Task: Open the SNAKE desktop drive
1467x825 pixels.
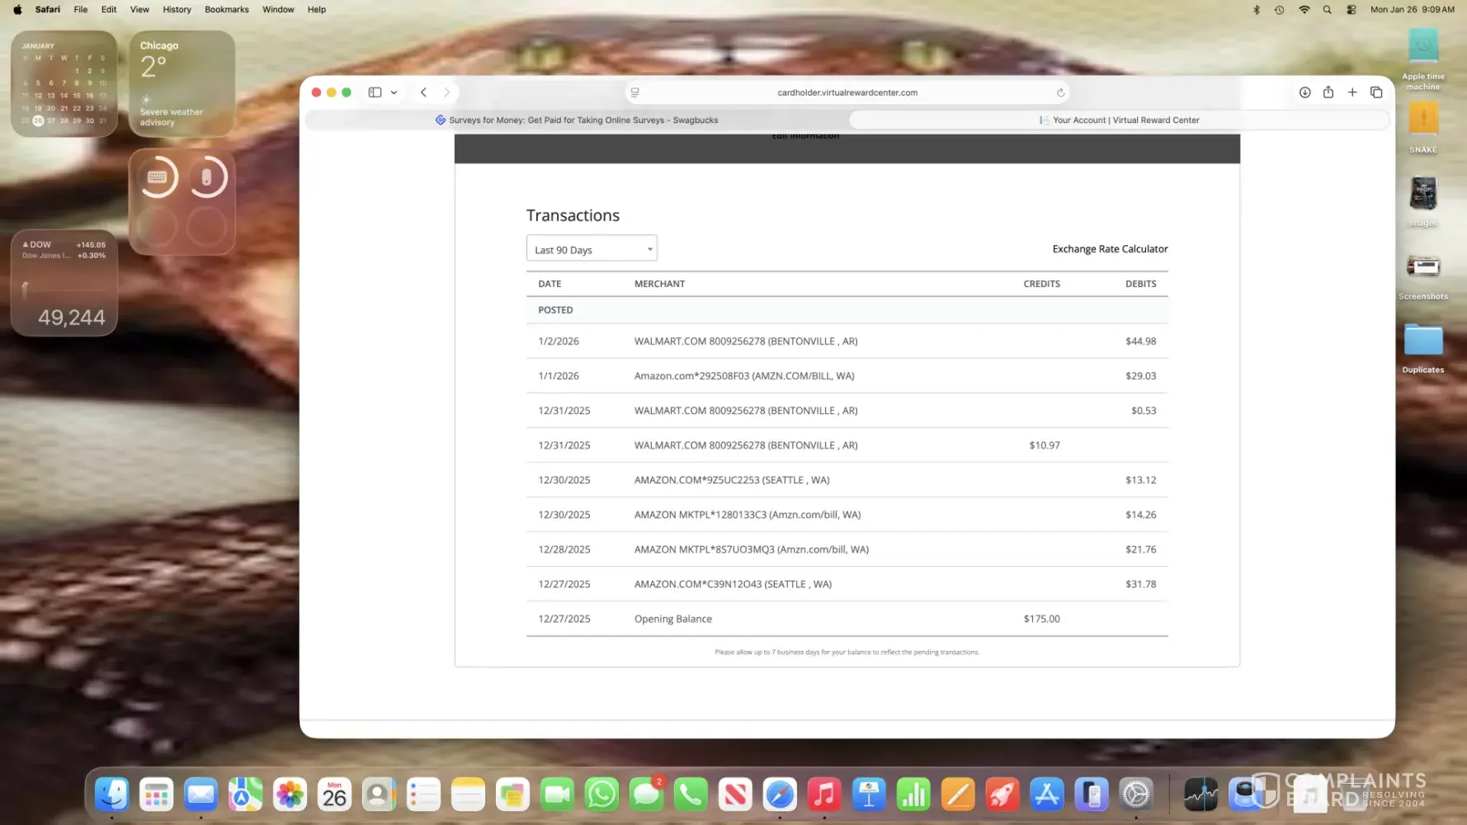Action: 1423,127
